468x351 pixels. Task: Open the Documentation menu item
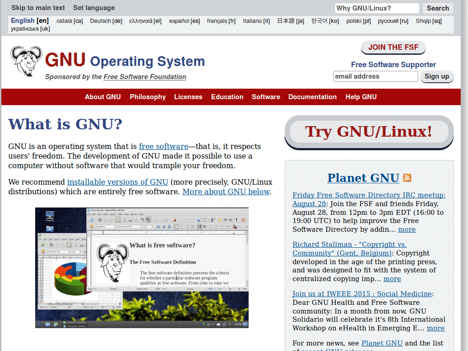(x=313, y=97)
